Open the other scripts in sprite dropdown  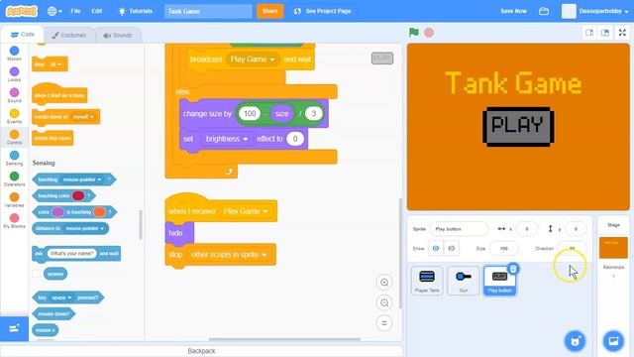(229, 255)
